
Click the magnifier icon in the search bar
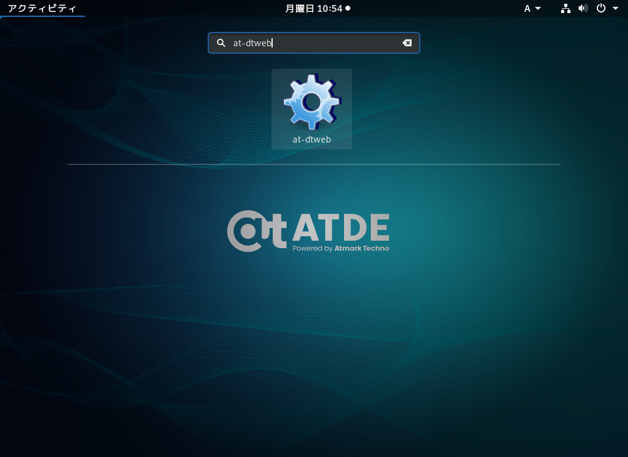click(x=221, y=43)
